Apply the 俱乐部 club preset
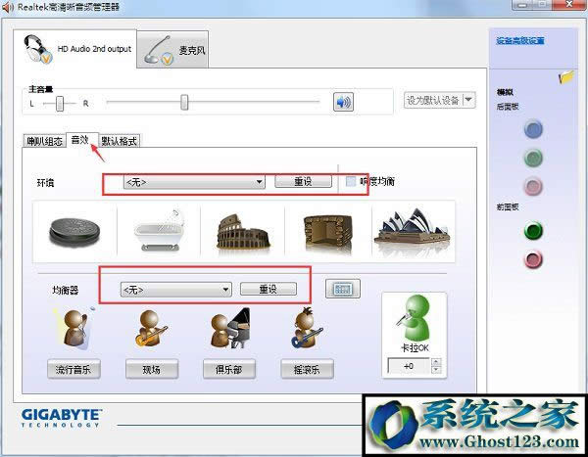588x457 pixels. [x=229, y=369]
